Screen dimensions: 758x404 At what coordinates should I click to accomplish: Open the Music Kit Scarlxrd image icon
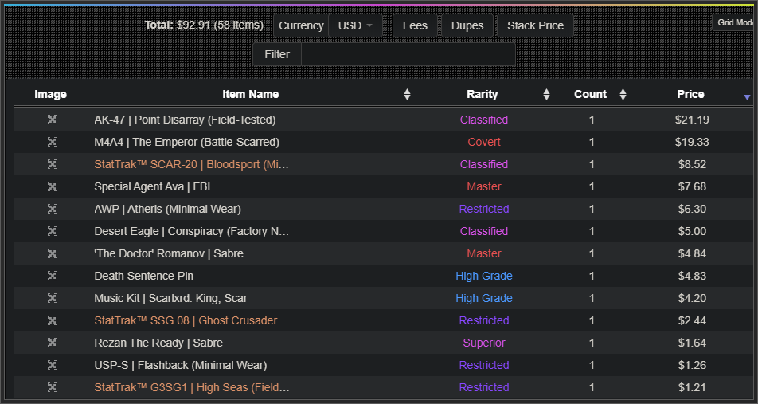pos(52,298)
